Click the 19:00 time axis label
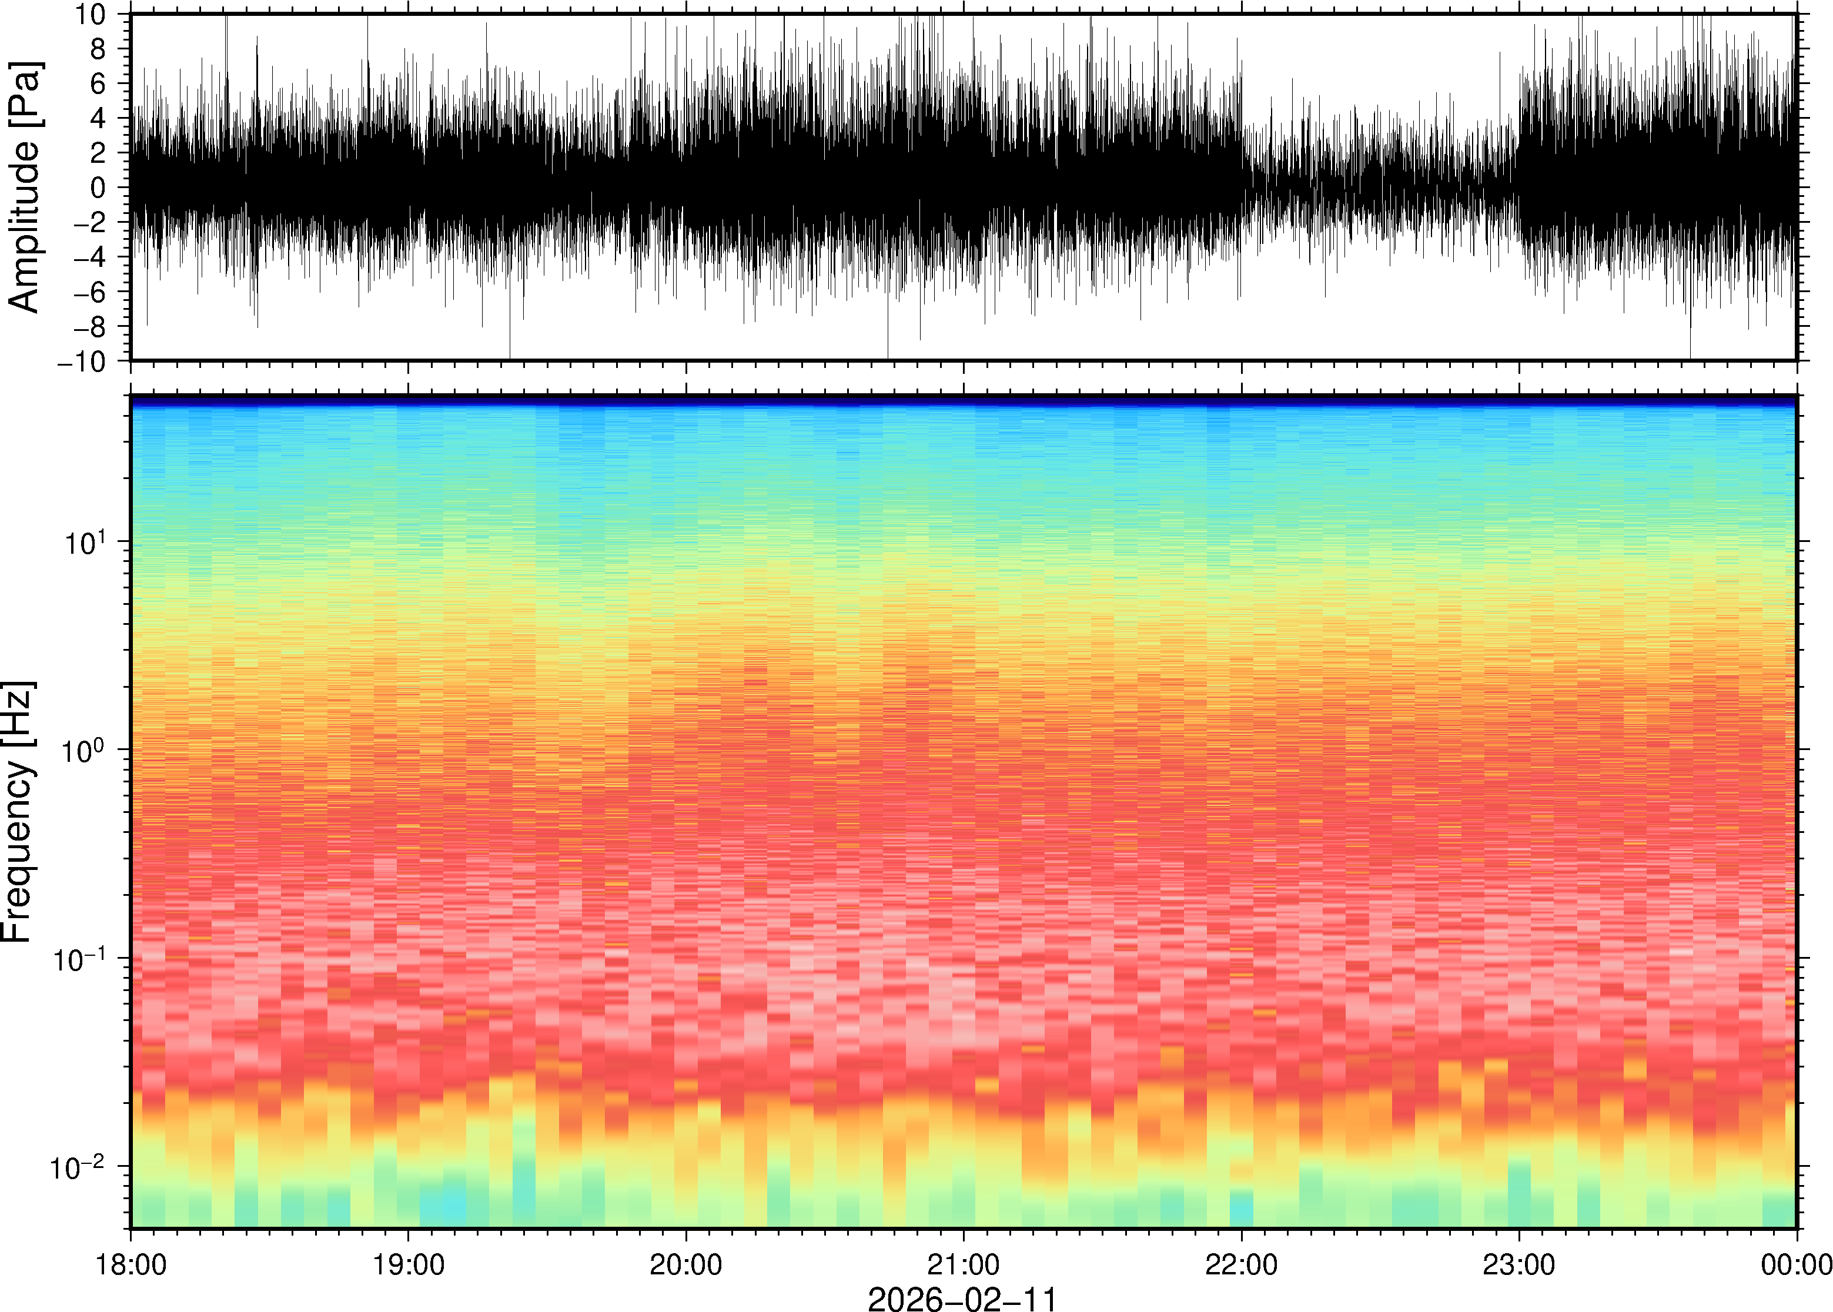 pos(408,1264)
